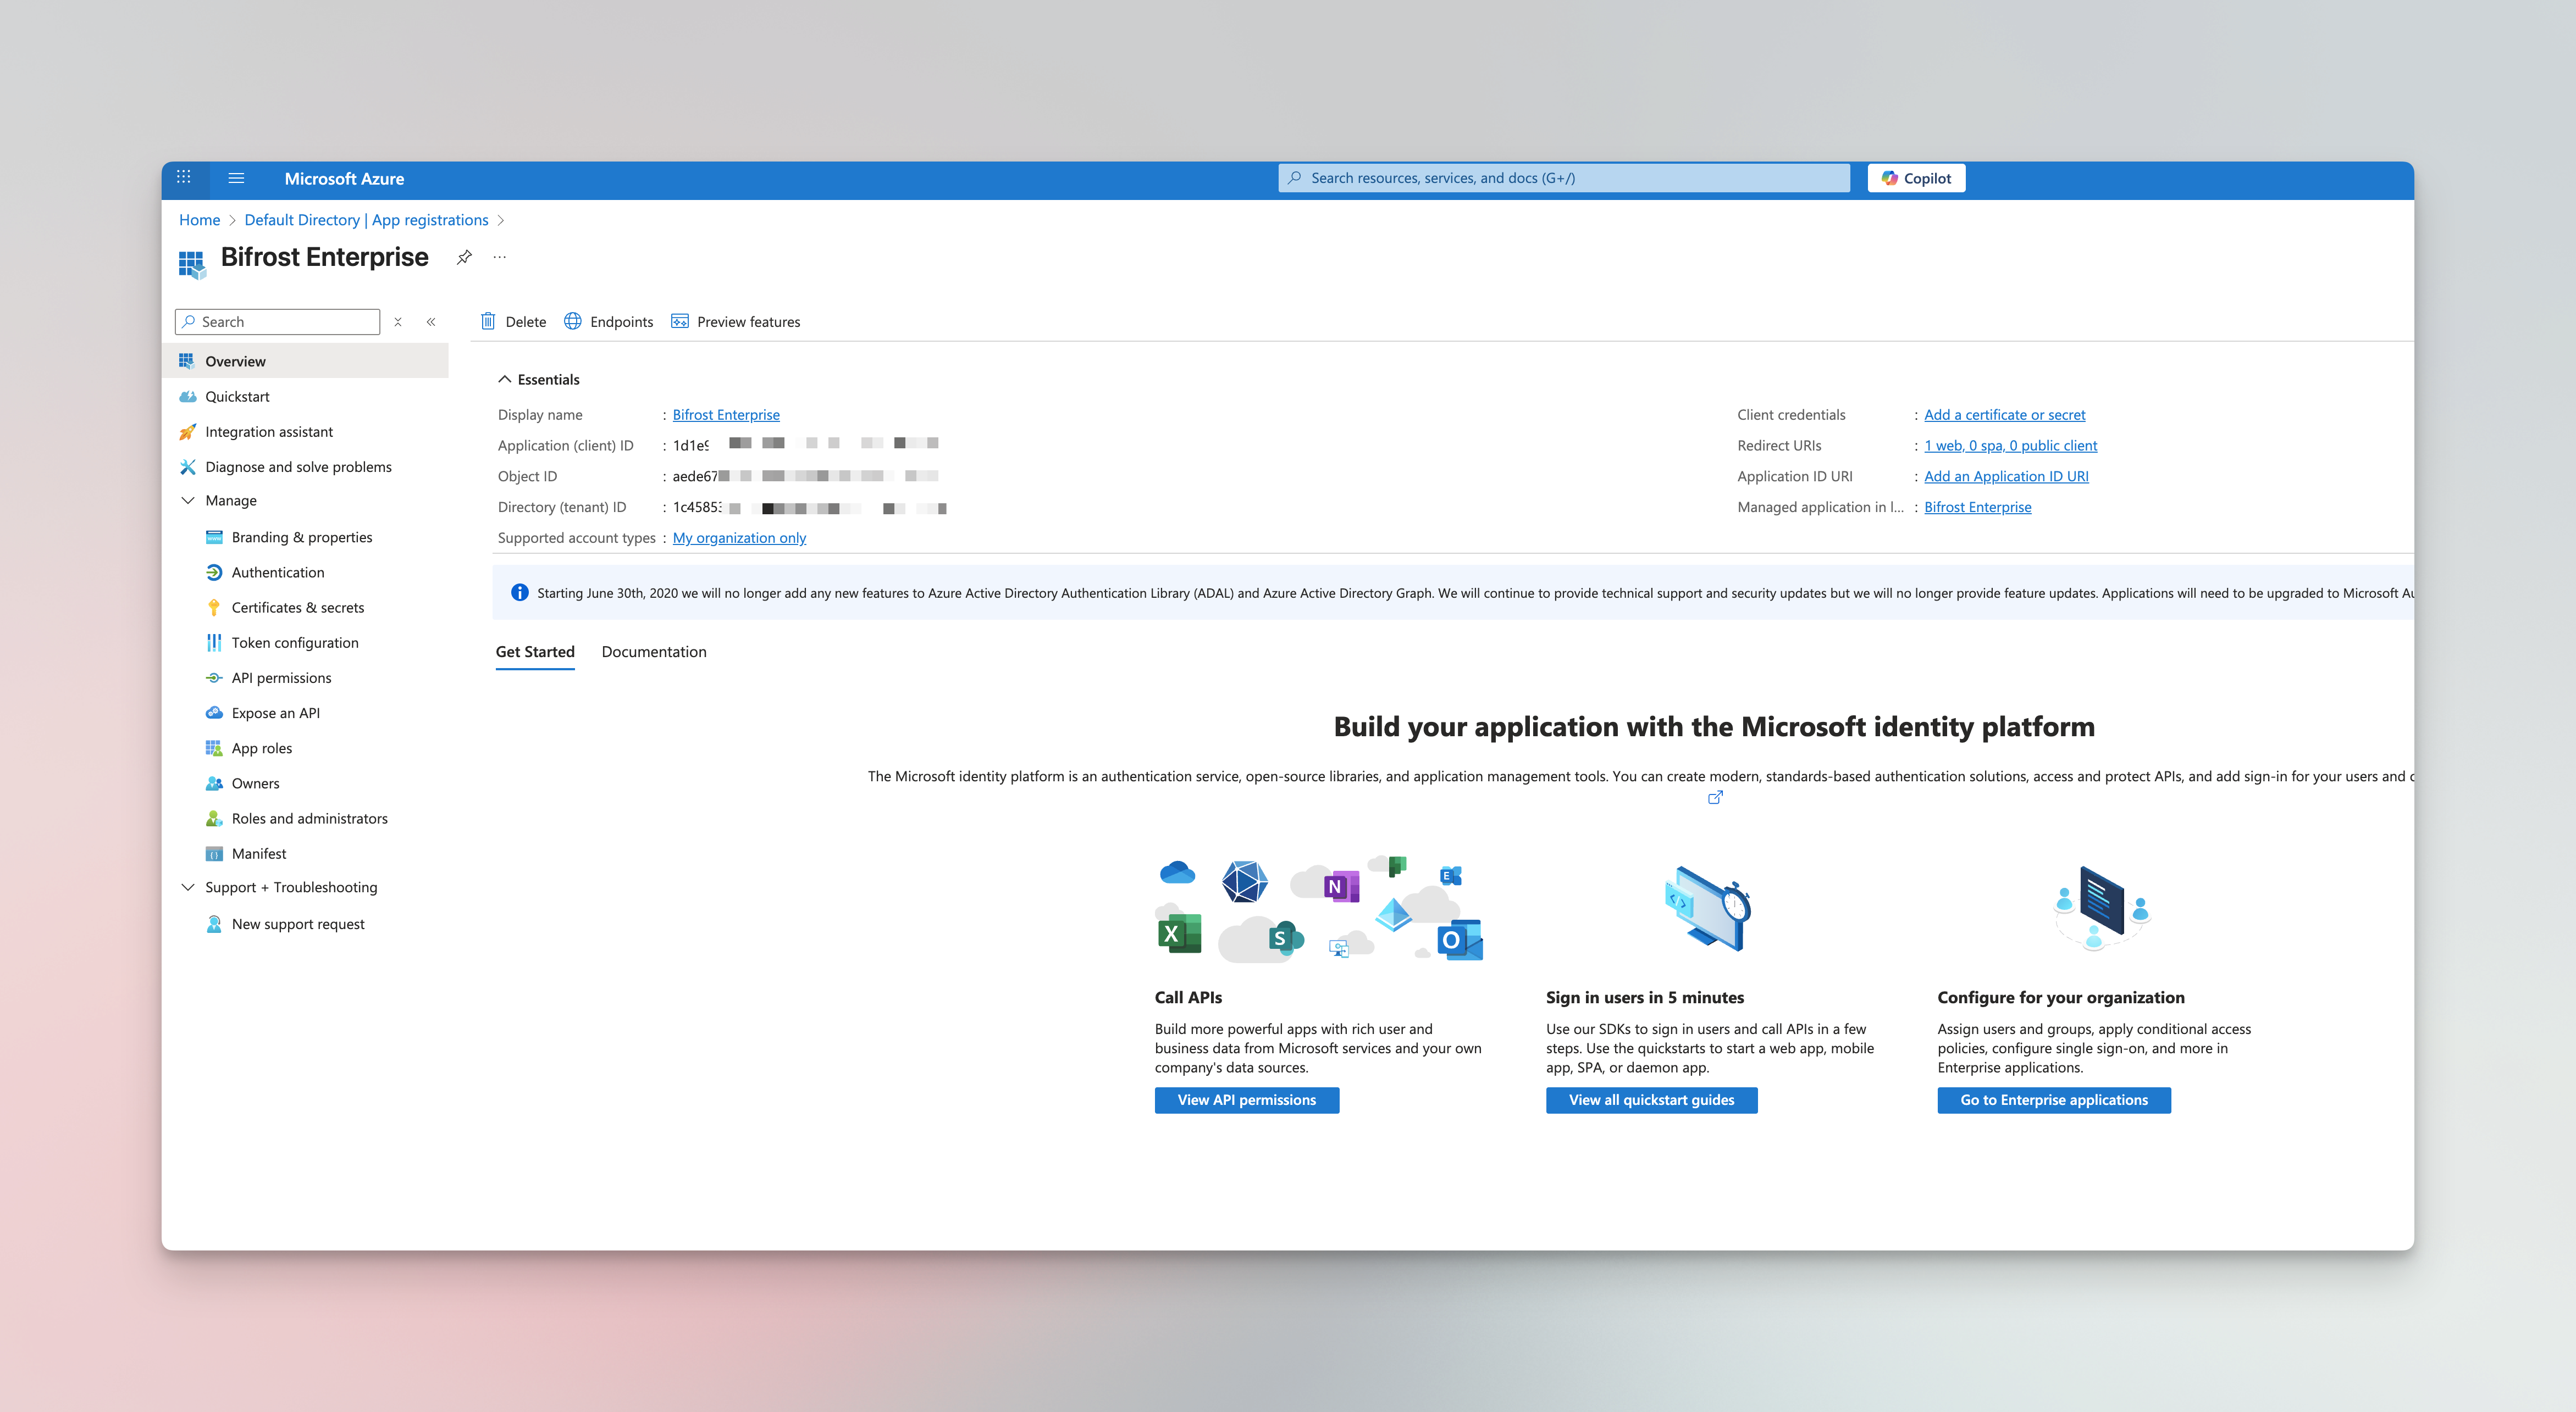Switch to Documentation tab
The width and height of the screenshot is (2576, 1412).
point(654,652)
